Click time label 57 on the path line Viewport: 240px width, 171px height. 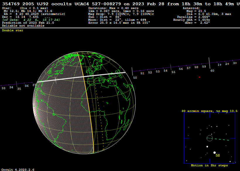188,68
